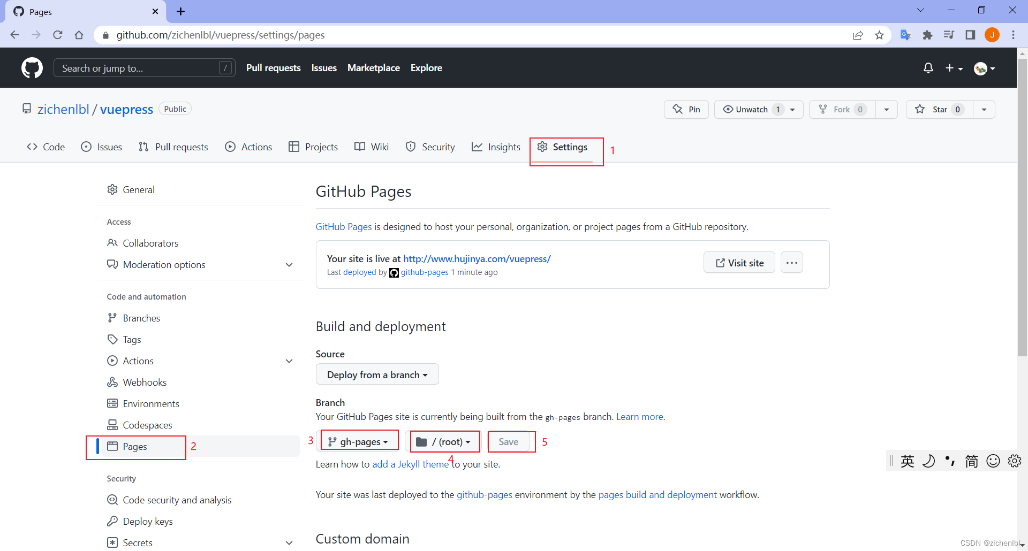
Task: Expand Moderation options chevron
Action: point(289,265)
